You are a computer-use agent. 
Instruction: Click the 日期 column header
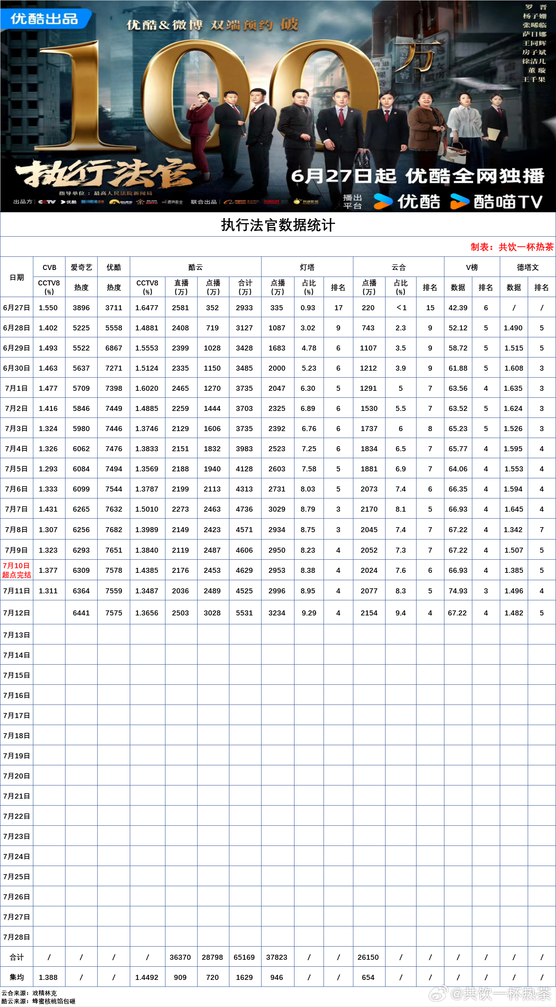click(x=17, y=277)
